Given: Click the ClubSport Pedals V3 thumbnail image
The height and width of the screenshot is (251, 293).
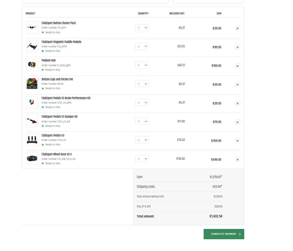Looking at the screenshot, I should [32, 140].
